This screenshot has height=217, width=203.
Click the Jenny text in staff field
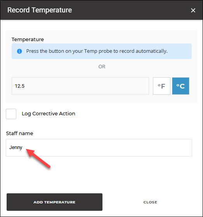(x=16, y=148)
